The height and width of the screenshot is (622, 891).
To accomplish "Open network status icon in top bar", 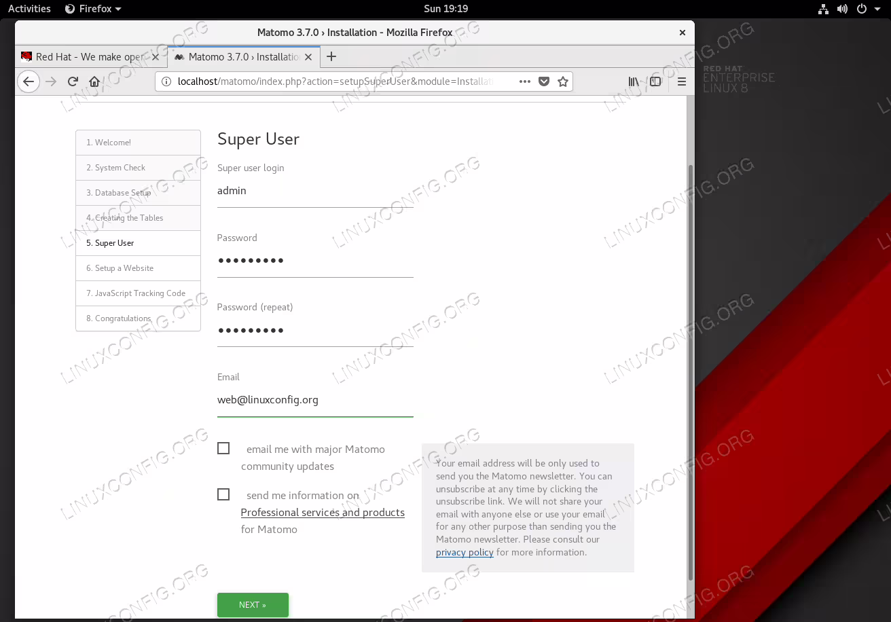I will pyautogui.click(x=823, y=9).
